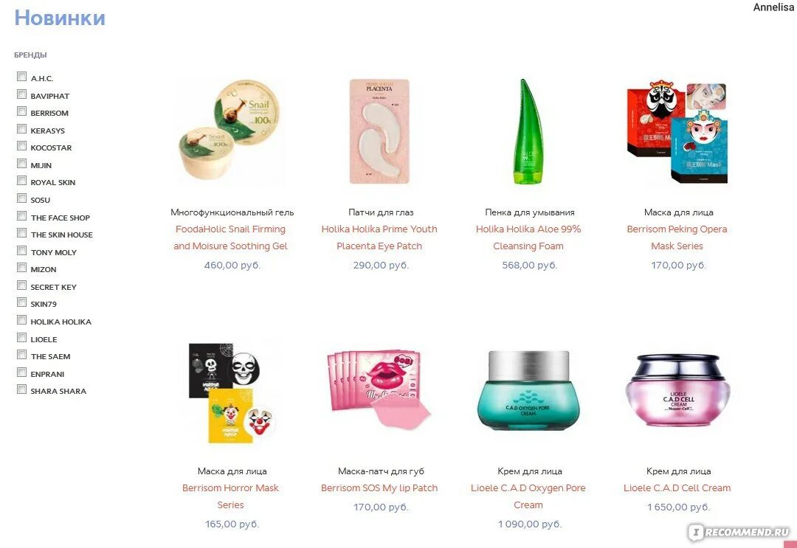Check the A.H.C. brand filter

(x=22, y=76)
